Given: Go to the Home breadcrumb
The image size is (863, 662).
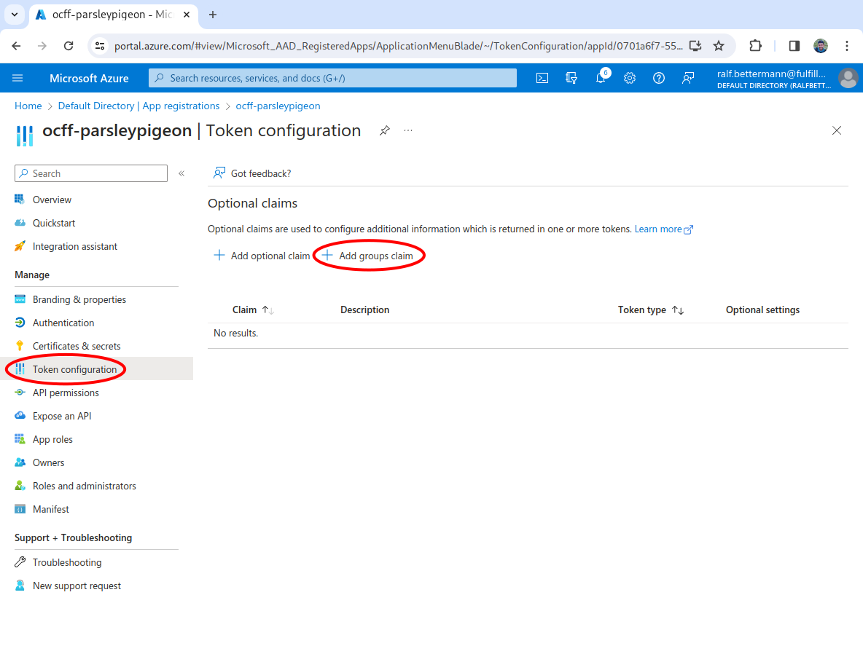Looking at the screenshot, I should pos(28,106).
